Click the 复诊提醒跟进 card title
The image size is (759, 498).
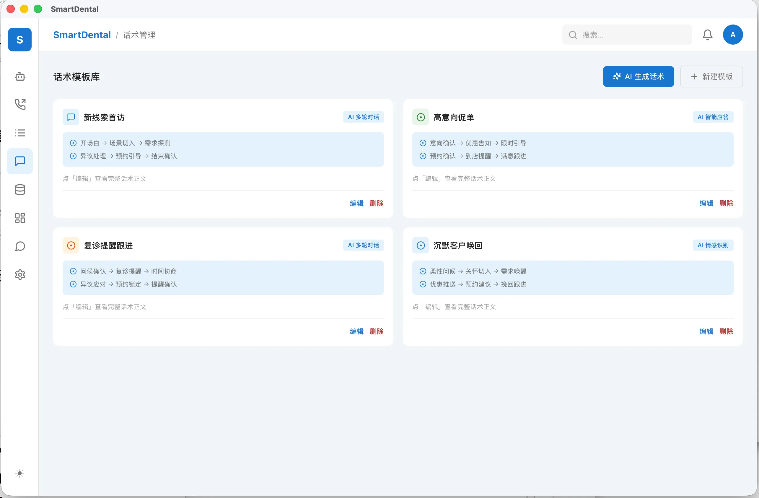(108, 246)
